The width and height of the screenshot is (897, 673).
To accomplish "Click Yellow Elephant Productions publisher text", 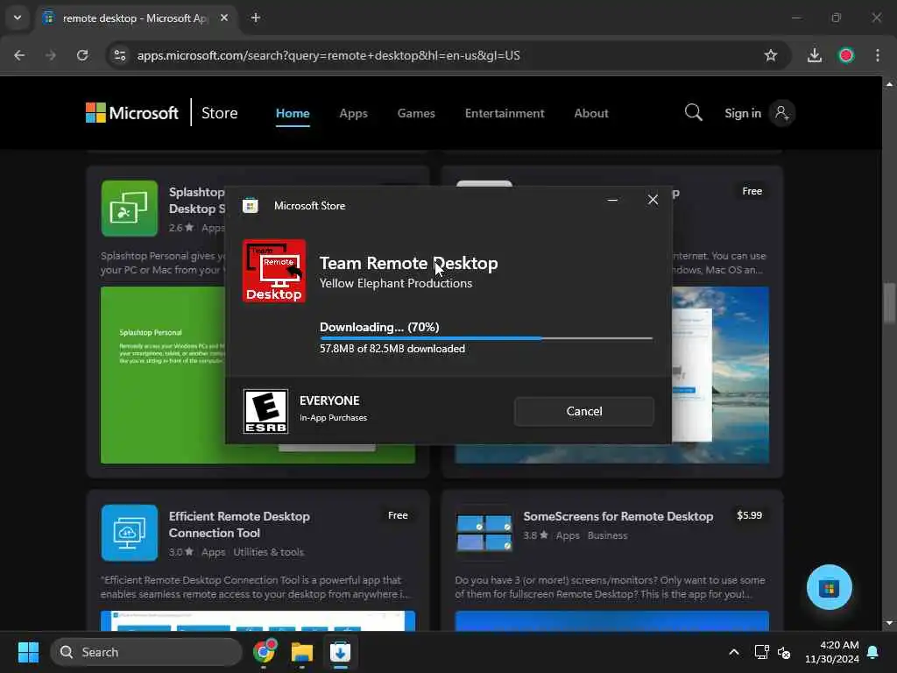I will 396,283.
